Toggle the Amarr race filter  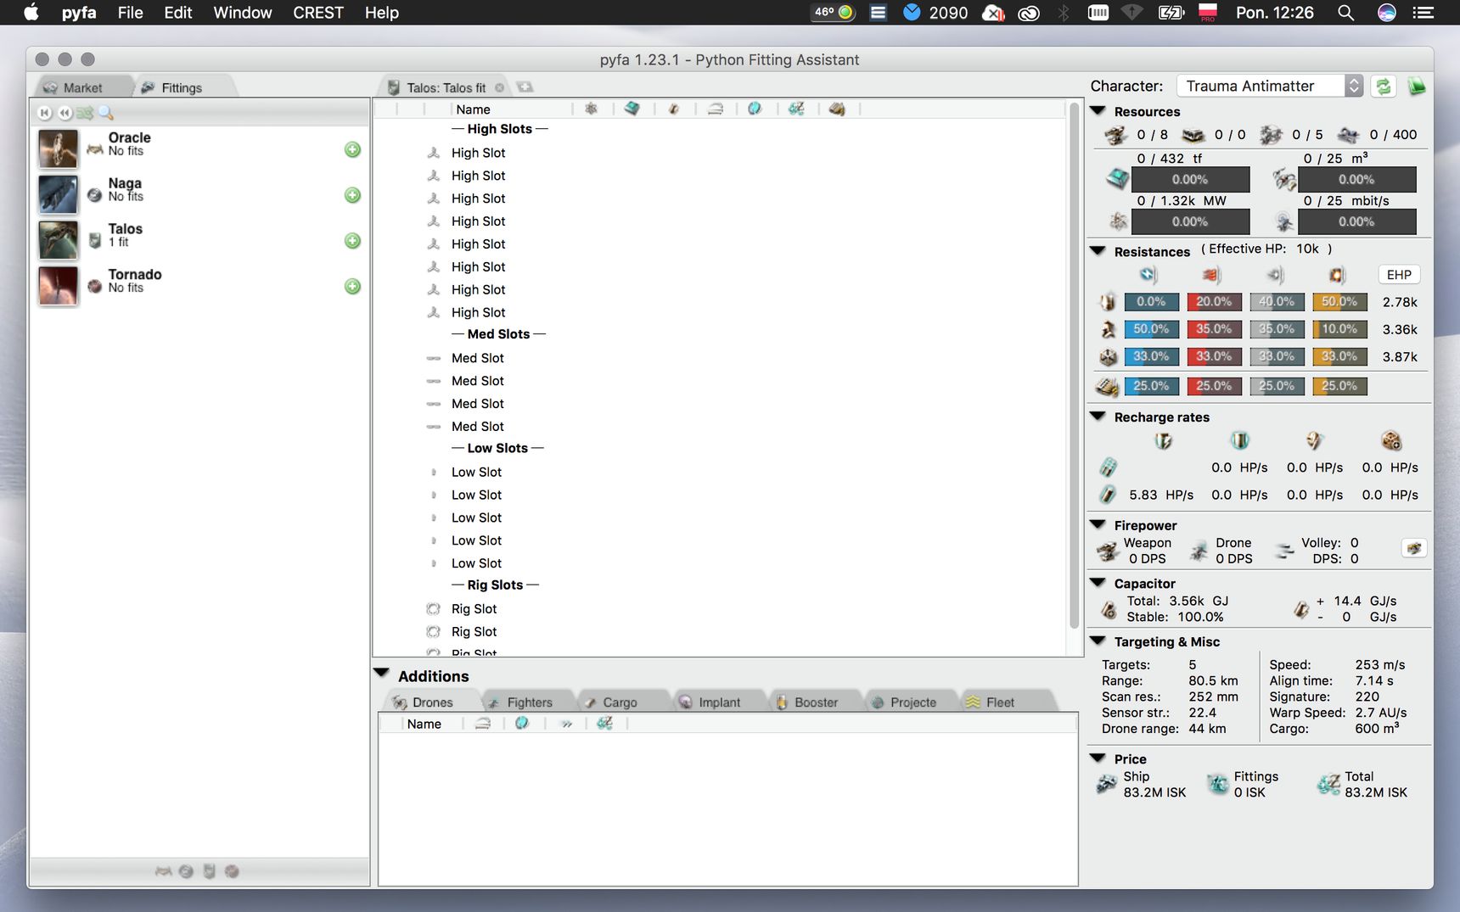pos(163,871)
